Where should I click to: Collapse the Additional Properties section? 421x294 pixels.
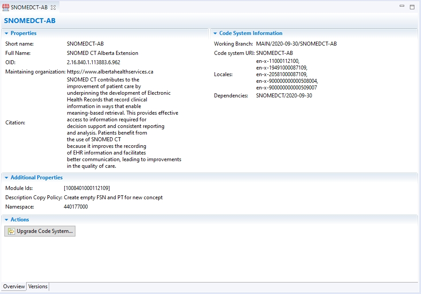pyautogui.click(x=6, y=178)
